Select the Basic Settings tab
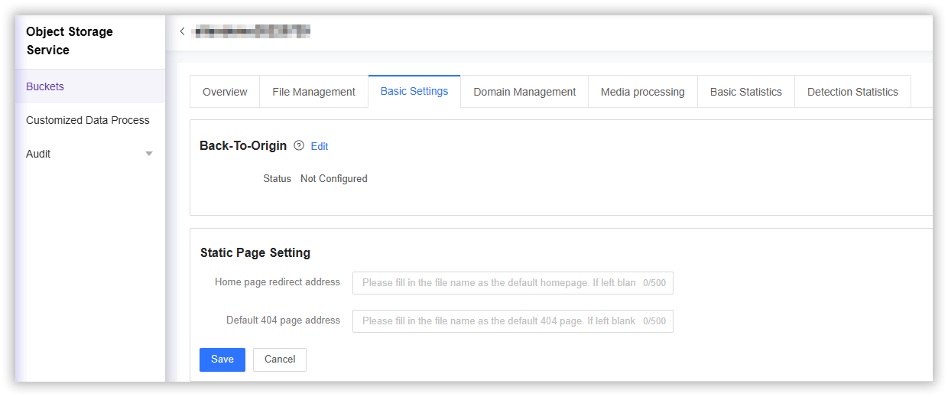This screenshot has width=948, height=397. pos(414,91)
